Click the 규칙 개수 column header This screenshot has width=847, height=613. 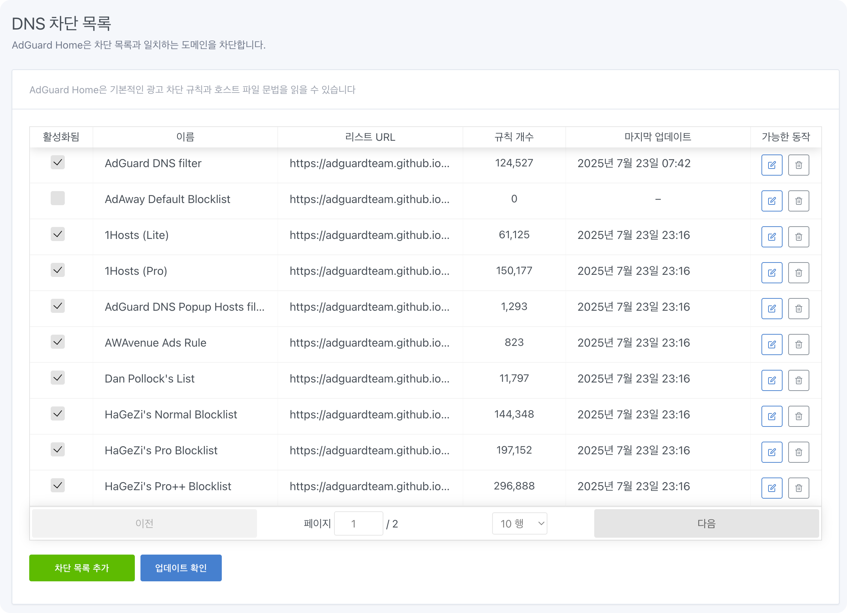pyautogui.click(x=514, y=137)
